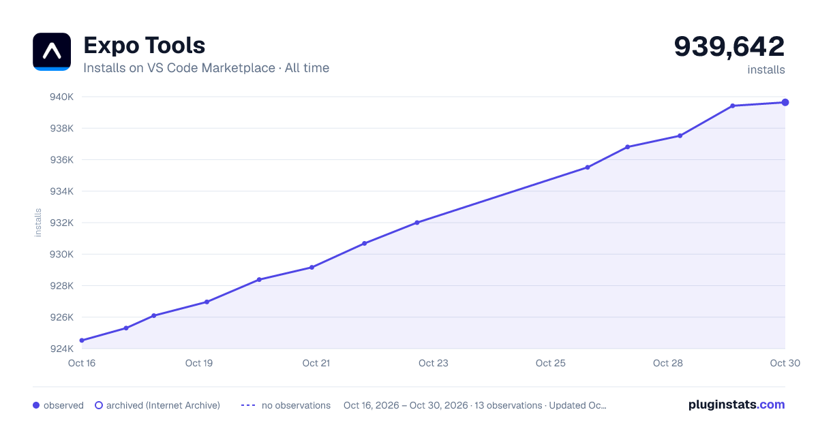The width and height of the screenshot is (818, 429).
Task: Click the 940K y-axis label
Action: 61,97
